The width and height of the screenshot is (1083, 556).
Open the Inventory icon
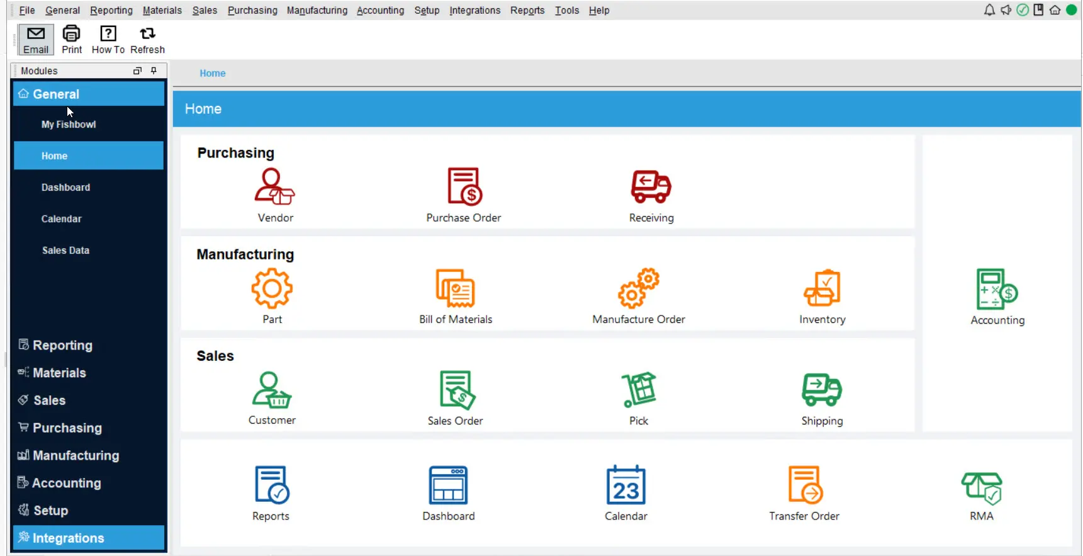(x=822, y=288)
